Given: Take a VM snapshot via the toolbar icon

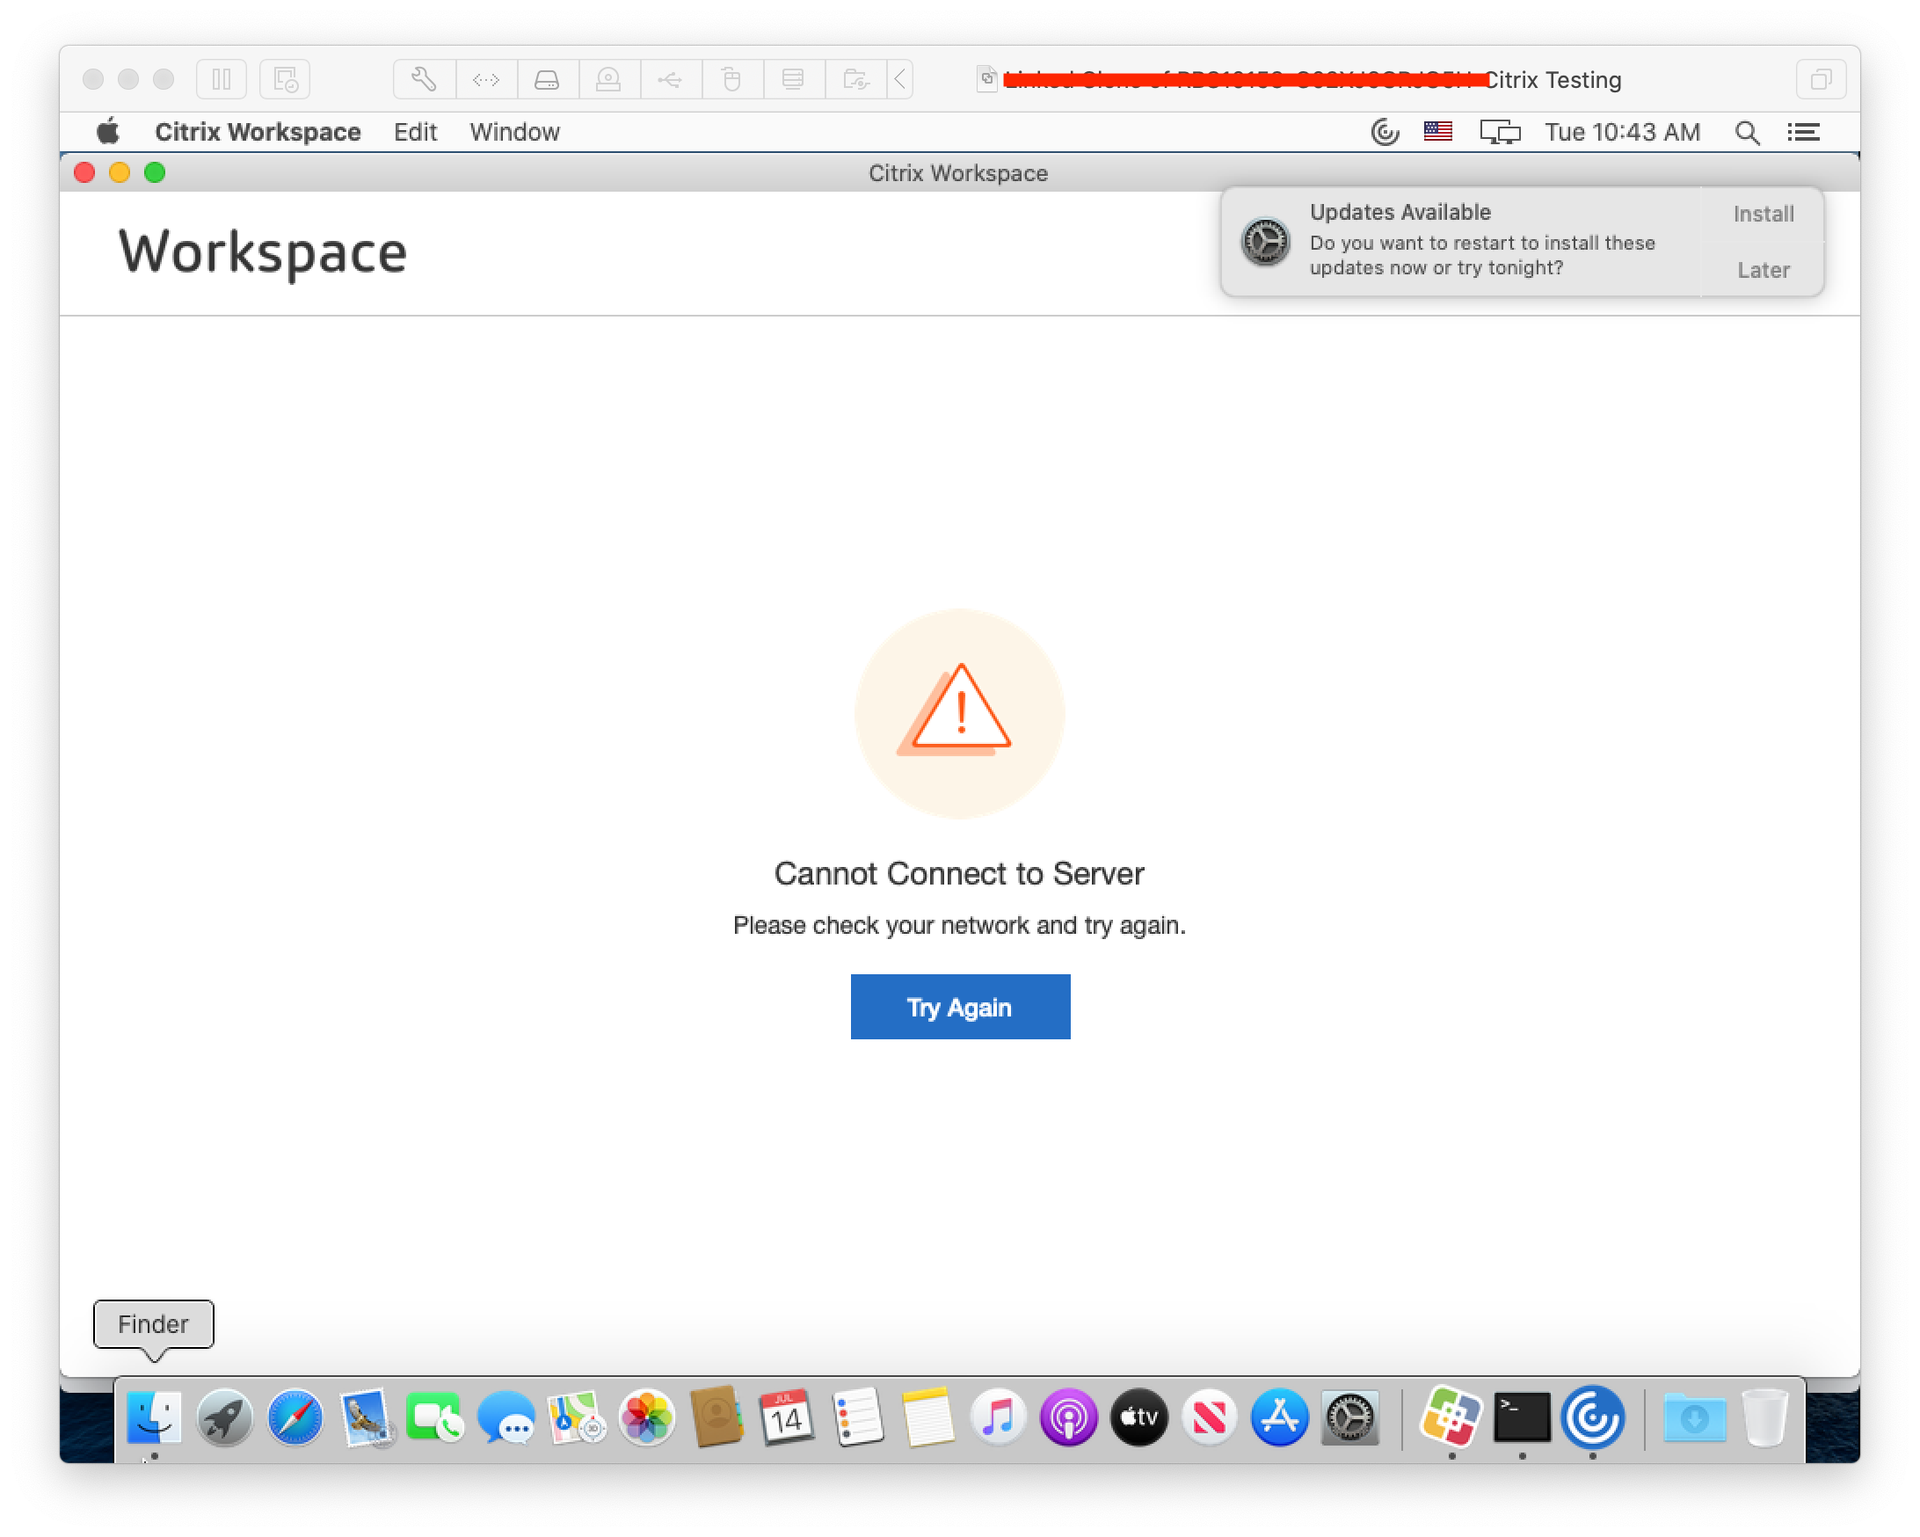Looking at the screenshot, I should pyautogui.click(x=285, y=79).
